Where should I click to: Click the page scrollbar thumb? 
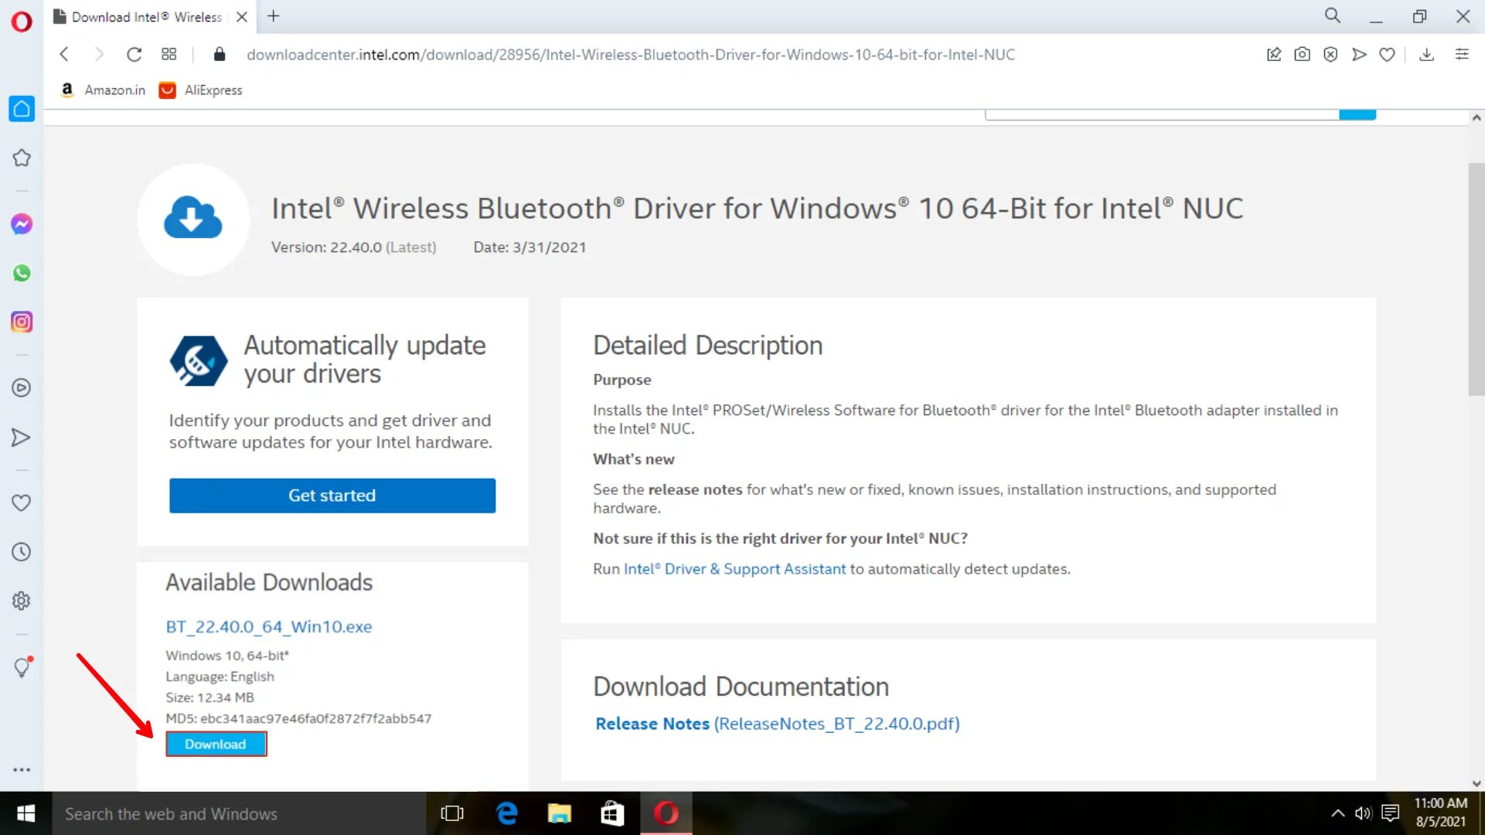coord(1476,279)
